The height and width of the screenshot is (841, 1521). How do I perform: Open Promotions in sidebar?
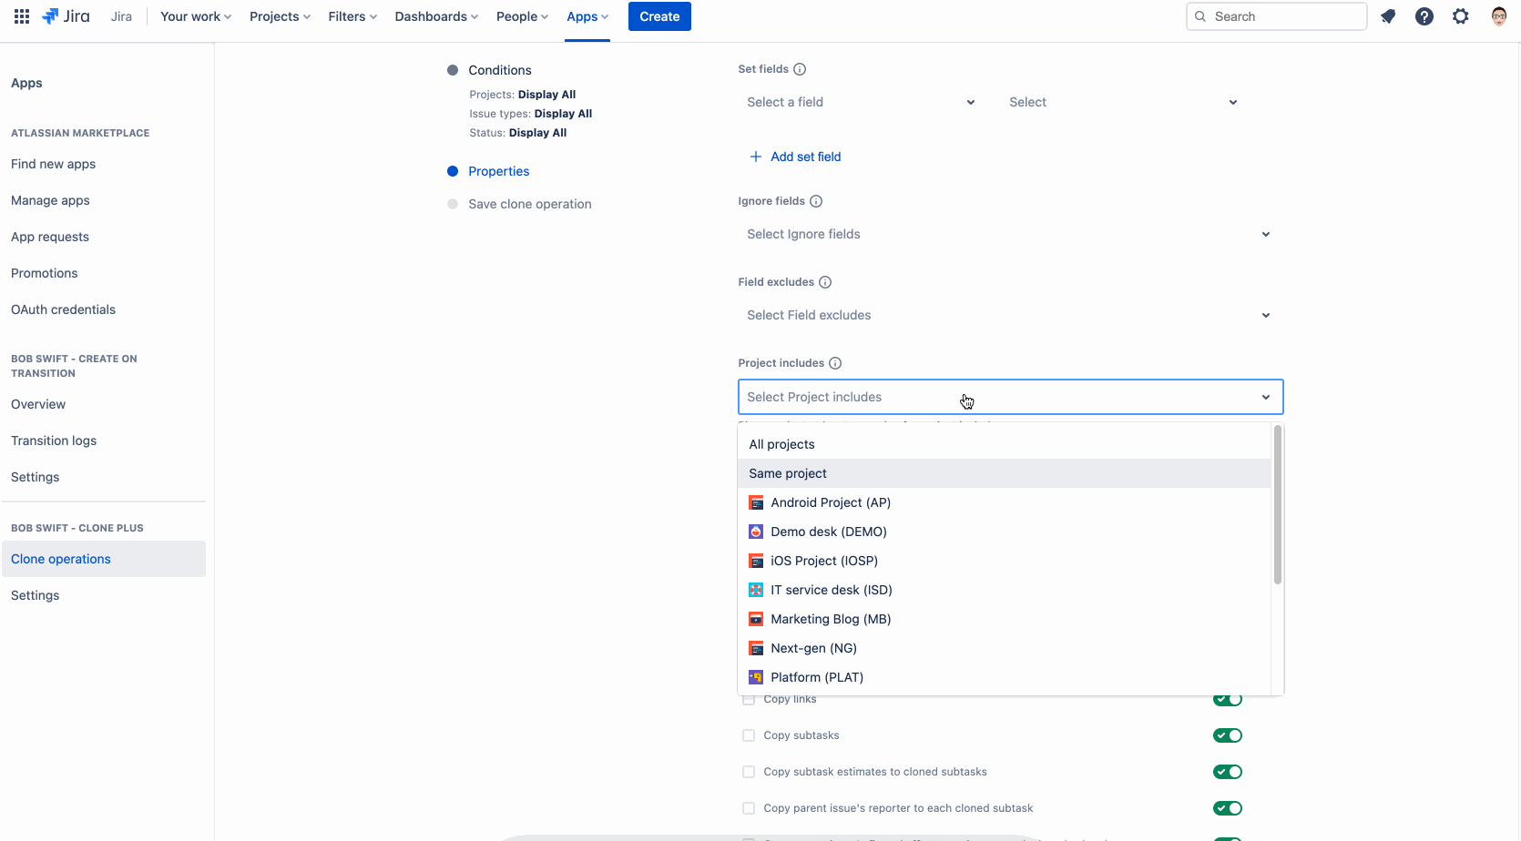point(44,273)
